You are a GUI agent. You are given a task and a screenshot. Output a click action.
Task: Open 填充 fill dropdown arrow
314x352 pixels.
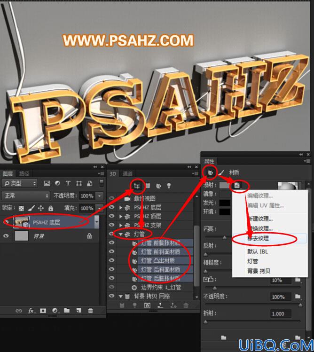100,208
